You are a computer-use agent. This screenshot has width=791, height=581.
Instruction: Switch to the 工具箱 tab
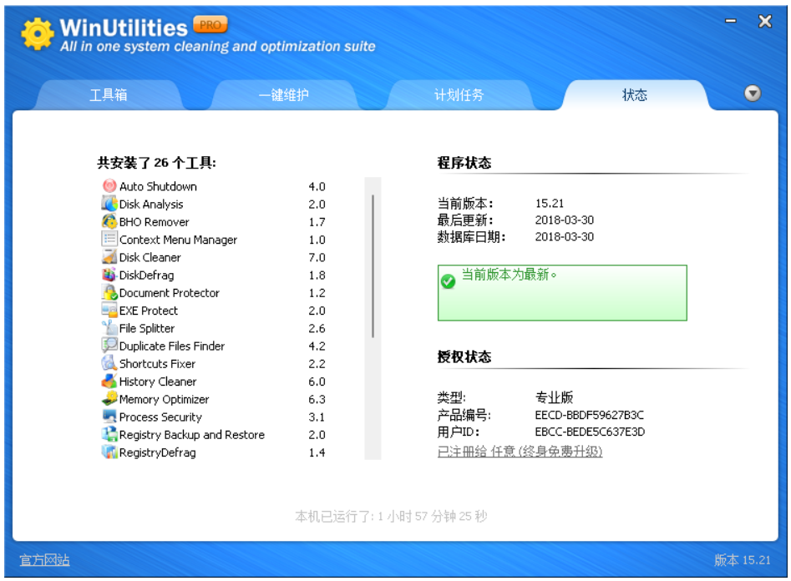108,95
